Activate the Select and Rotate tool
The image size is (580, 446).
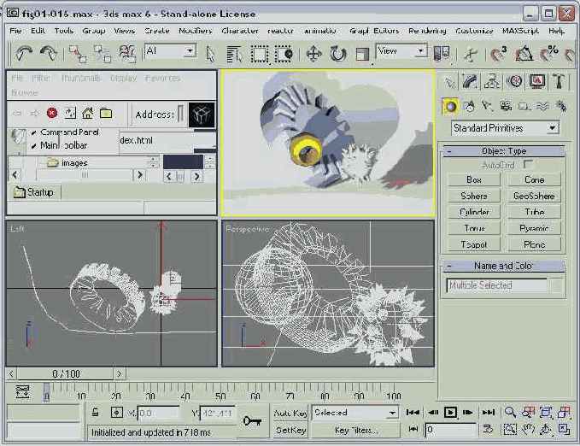[x=338, y=53]
